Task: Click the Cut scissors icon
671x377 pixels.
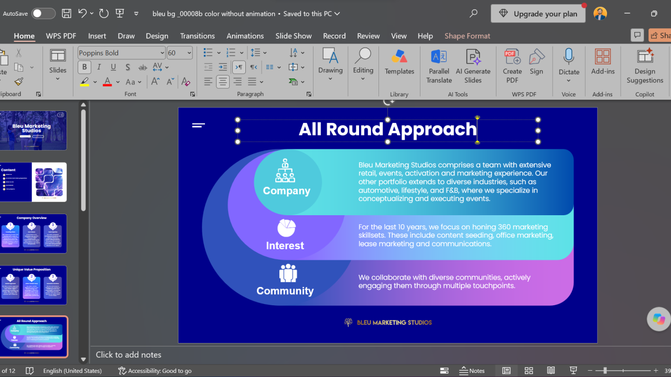Action: coord(18,53)
